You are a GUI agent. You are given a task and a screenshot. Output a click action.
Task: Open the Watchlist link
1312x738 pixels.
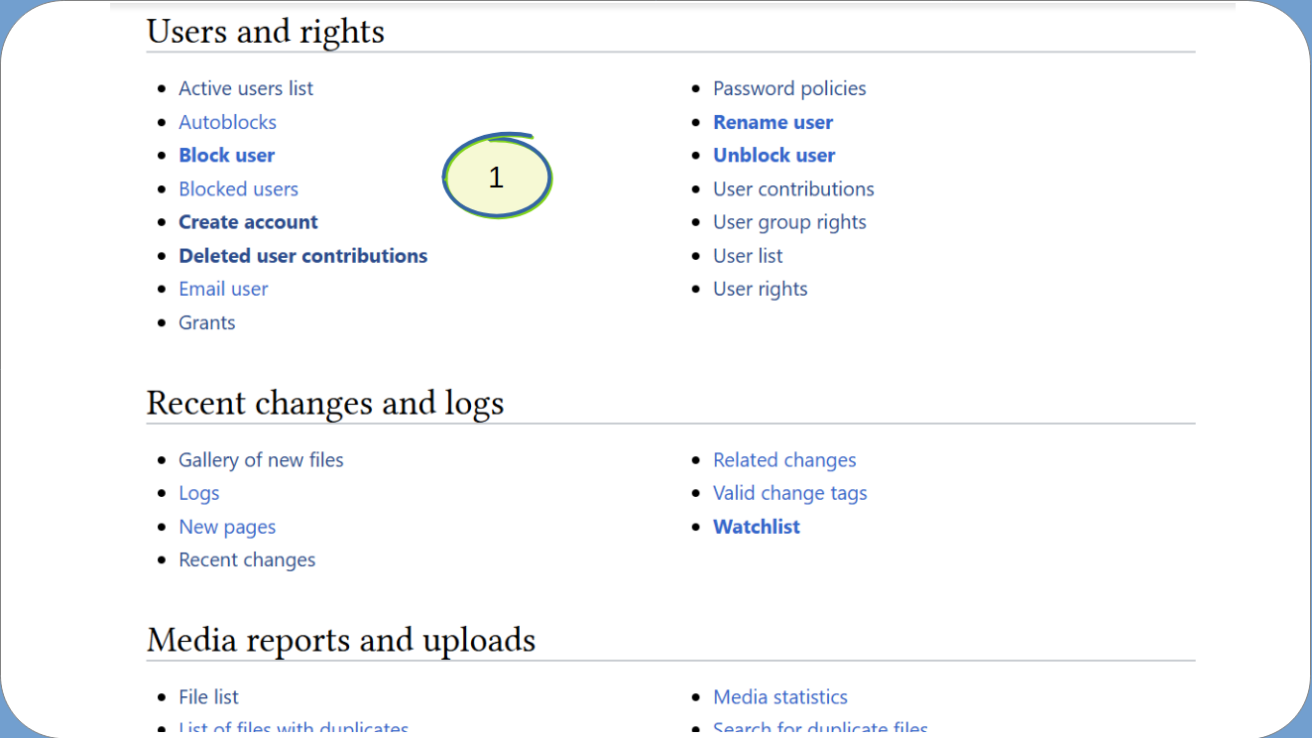pyautogui.click(x=756, y=527)
